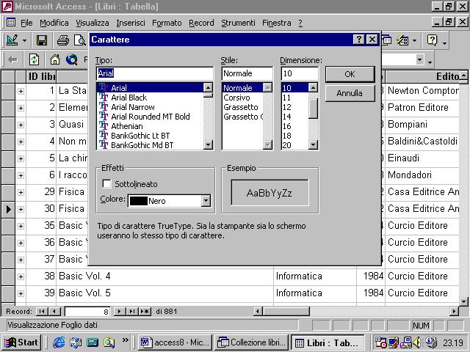The height and width of the screenshot is (352, 470).
Task: Open the Finestra menu
Action: [x=276, y=23]
